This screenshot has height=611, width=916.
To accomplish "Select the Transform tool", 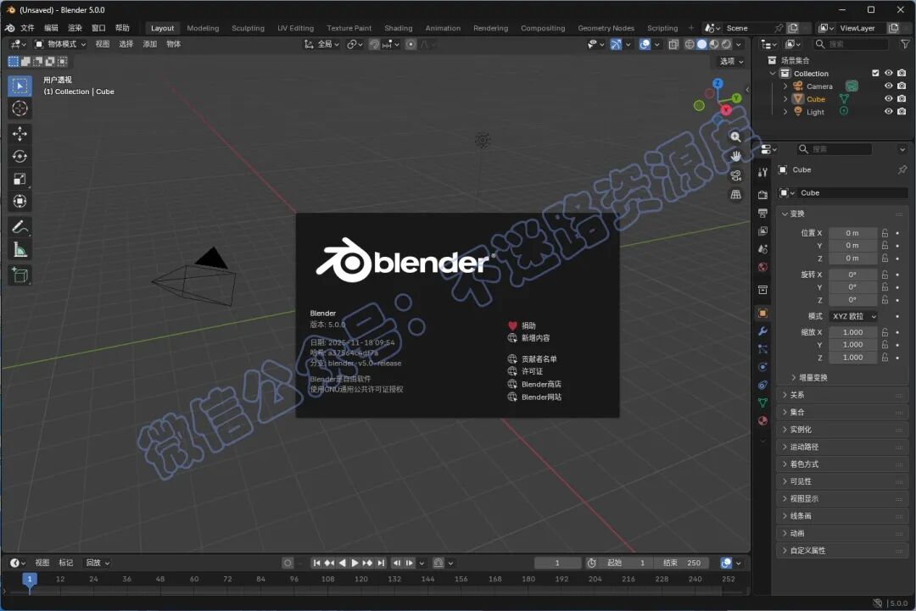I will [20, 202].
